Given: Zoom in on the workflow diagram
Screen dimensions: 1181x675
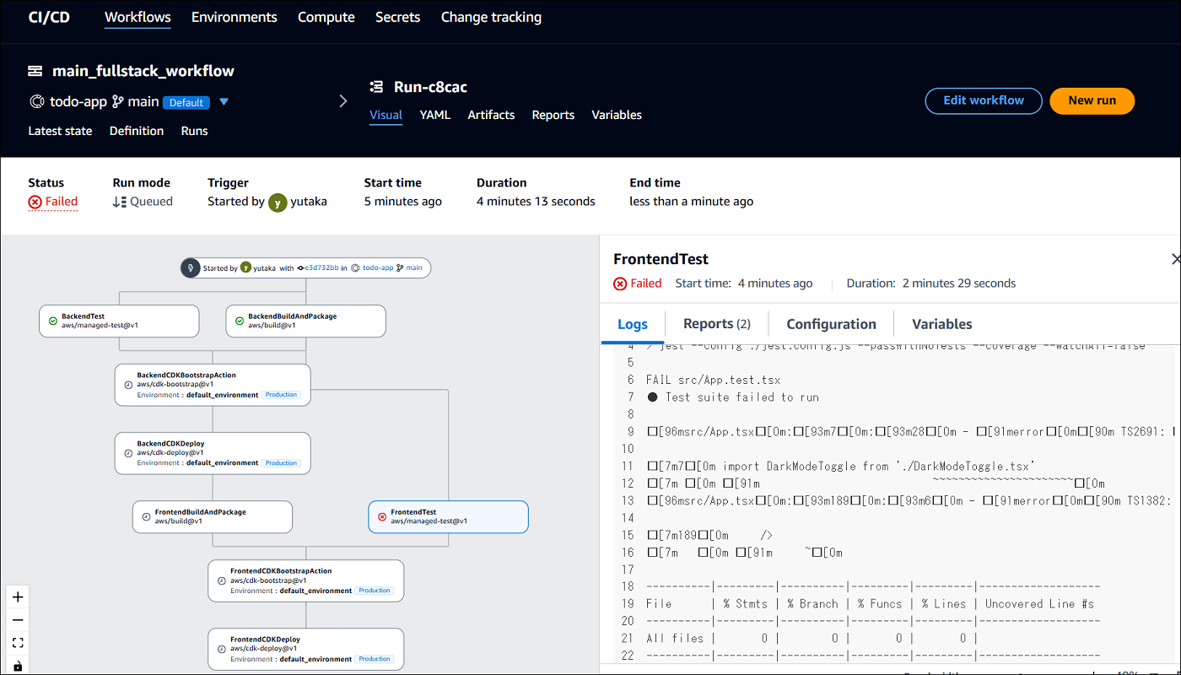Looking at the screenshot, I should coord(18,597).
